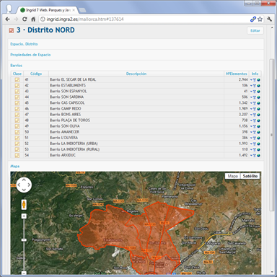Image resolution: width=277 pixels, height=277 pixels.
Task: Expand Propiedades de Espacio section
Action: tap(30, 55)
